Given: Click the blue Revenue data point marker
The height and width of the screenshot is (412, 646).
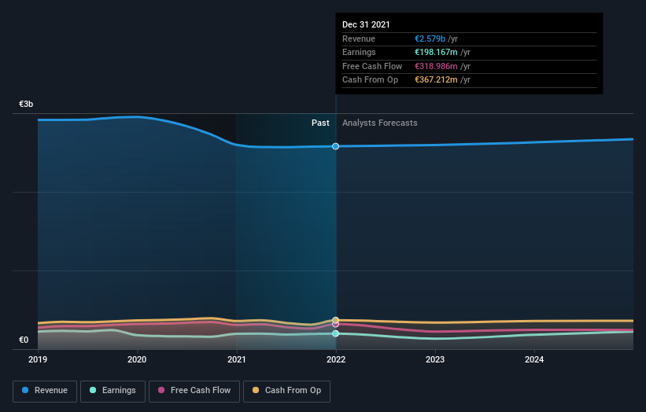Looking at the screenshot, I should (336, 146).
